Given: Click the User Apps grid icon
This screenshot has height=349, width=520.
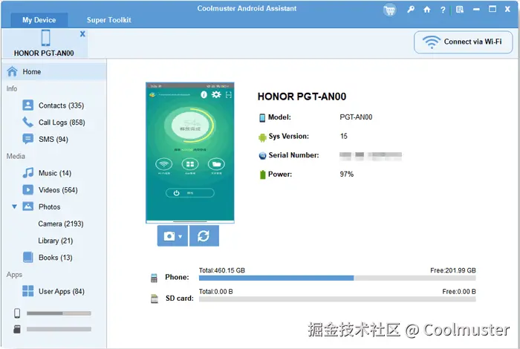Looking at the screenshot, I should pyautogui.click(x=28, y=291).
